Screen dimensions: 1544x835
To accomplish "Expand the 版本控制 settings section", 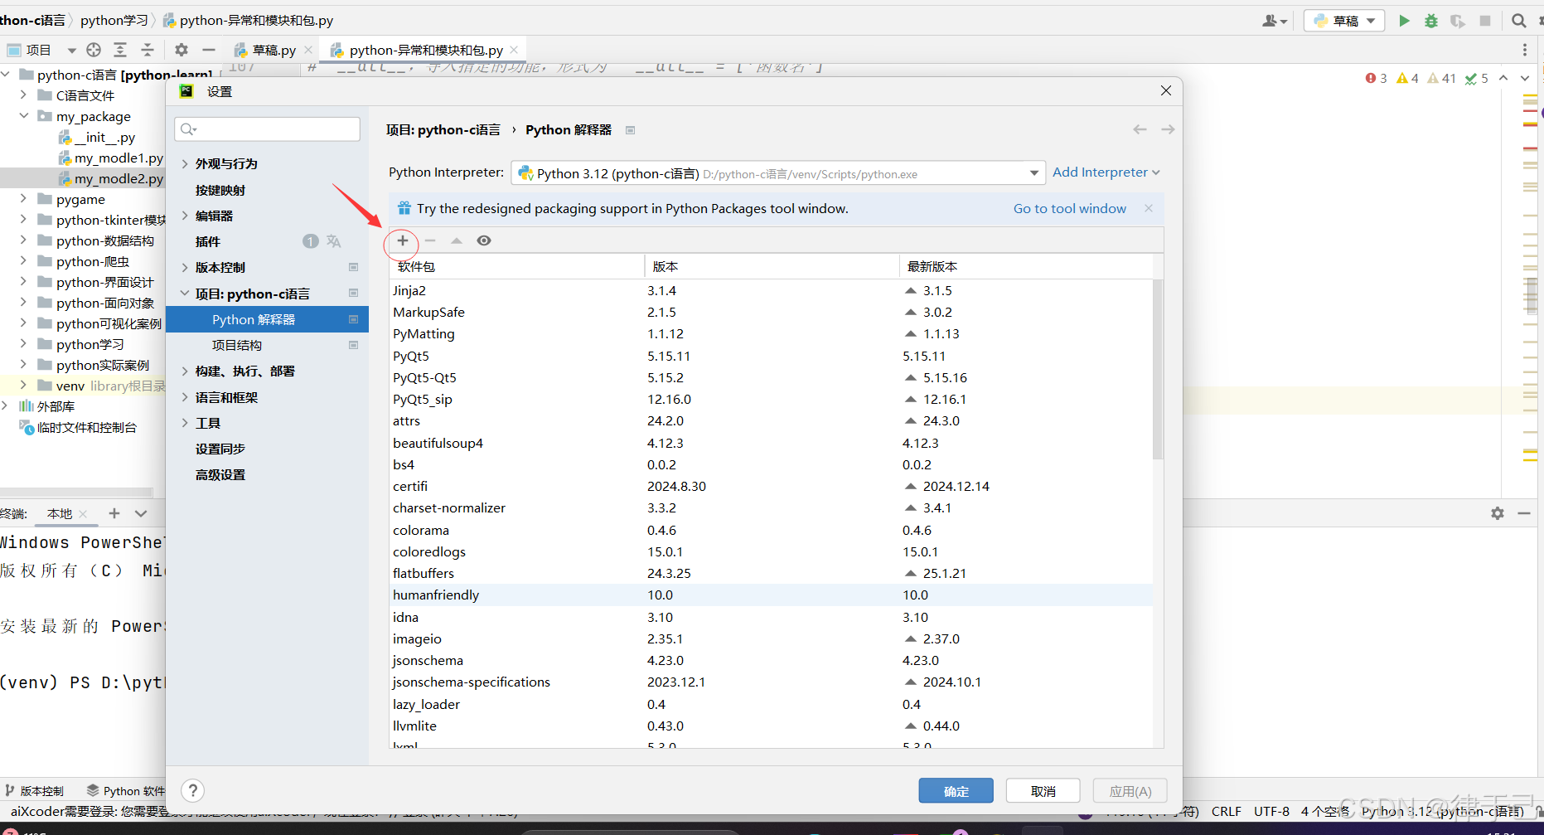I will pyautogui.click(x=185, y=267).
